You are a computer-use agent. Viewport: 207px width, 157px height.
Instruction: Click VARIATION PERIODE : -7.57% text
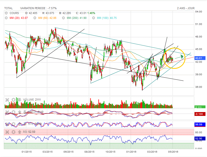click(x=38, y=8)
